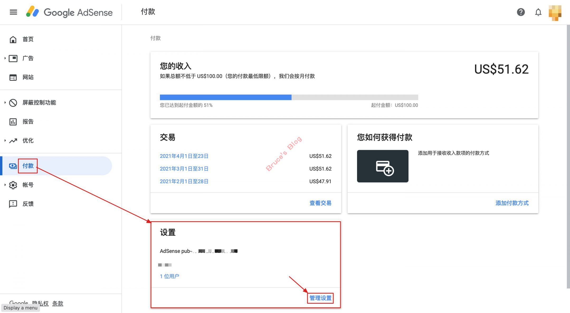Open transaction 2021年4月1日至23日
Viewport: 570px width, 313px height.
click(x=184, y=156)
